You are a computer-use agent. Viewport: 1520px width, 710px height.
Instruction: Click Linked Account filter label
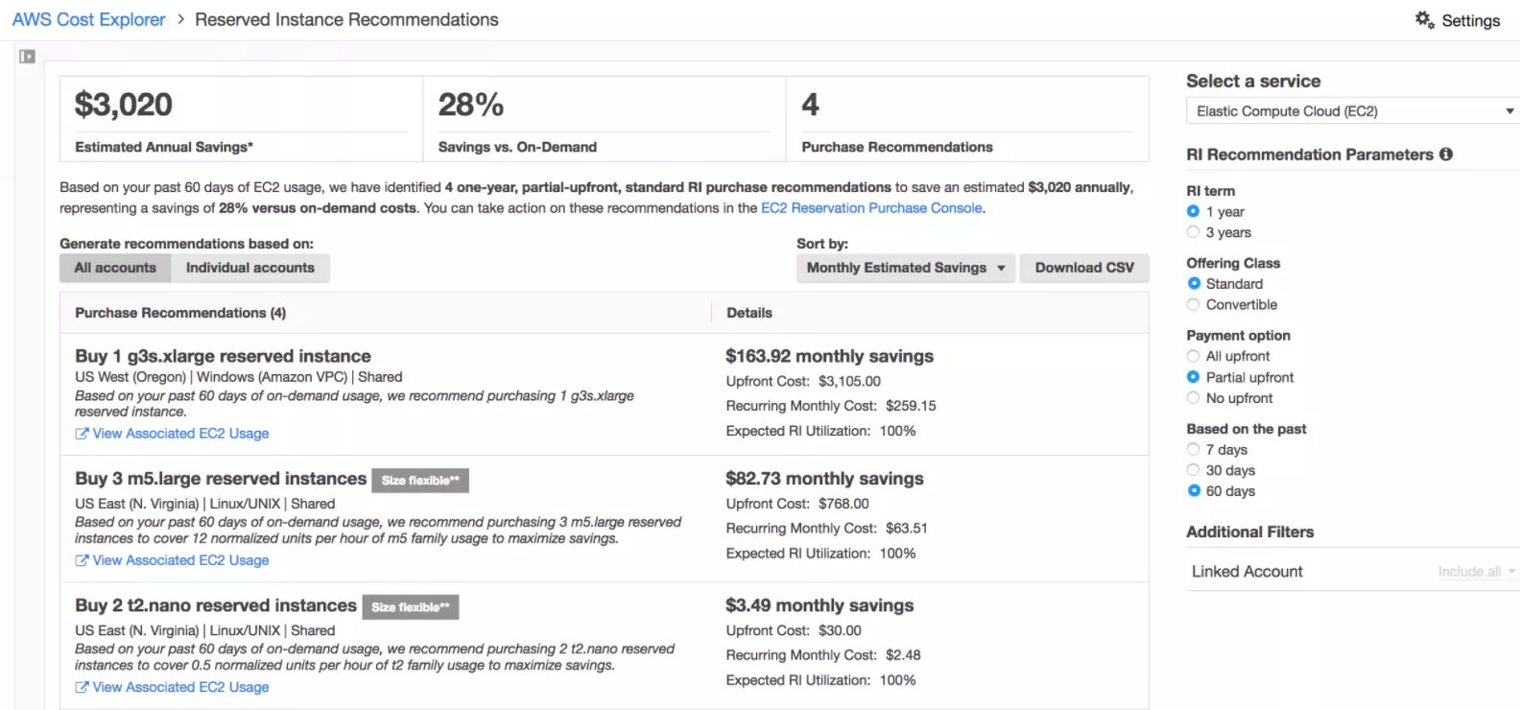coord(1247,572)
